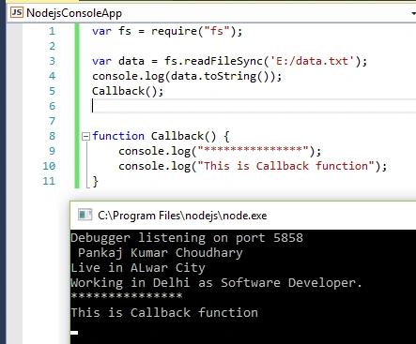Open the dropdown arrow at the right edge of the navigation bar
Image resolution: width=416 pixels, height=344 pixels.
click(x=413, y=13)
